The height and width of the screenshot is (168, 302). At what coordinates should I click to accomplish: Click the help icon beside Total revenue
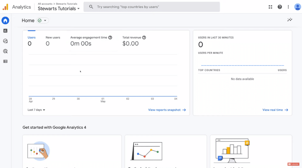point(144,37)
